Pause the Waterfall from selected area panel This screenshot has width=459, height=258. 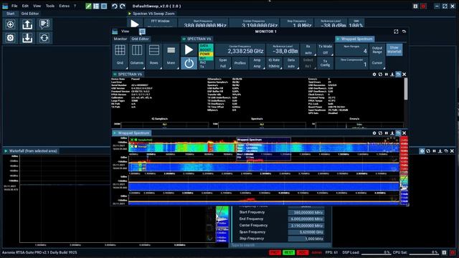tap(434, 151)
